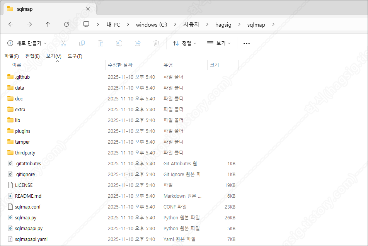
Task: Click the Paste clipboard icon
Action: (x=101, y=43)
